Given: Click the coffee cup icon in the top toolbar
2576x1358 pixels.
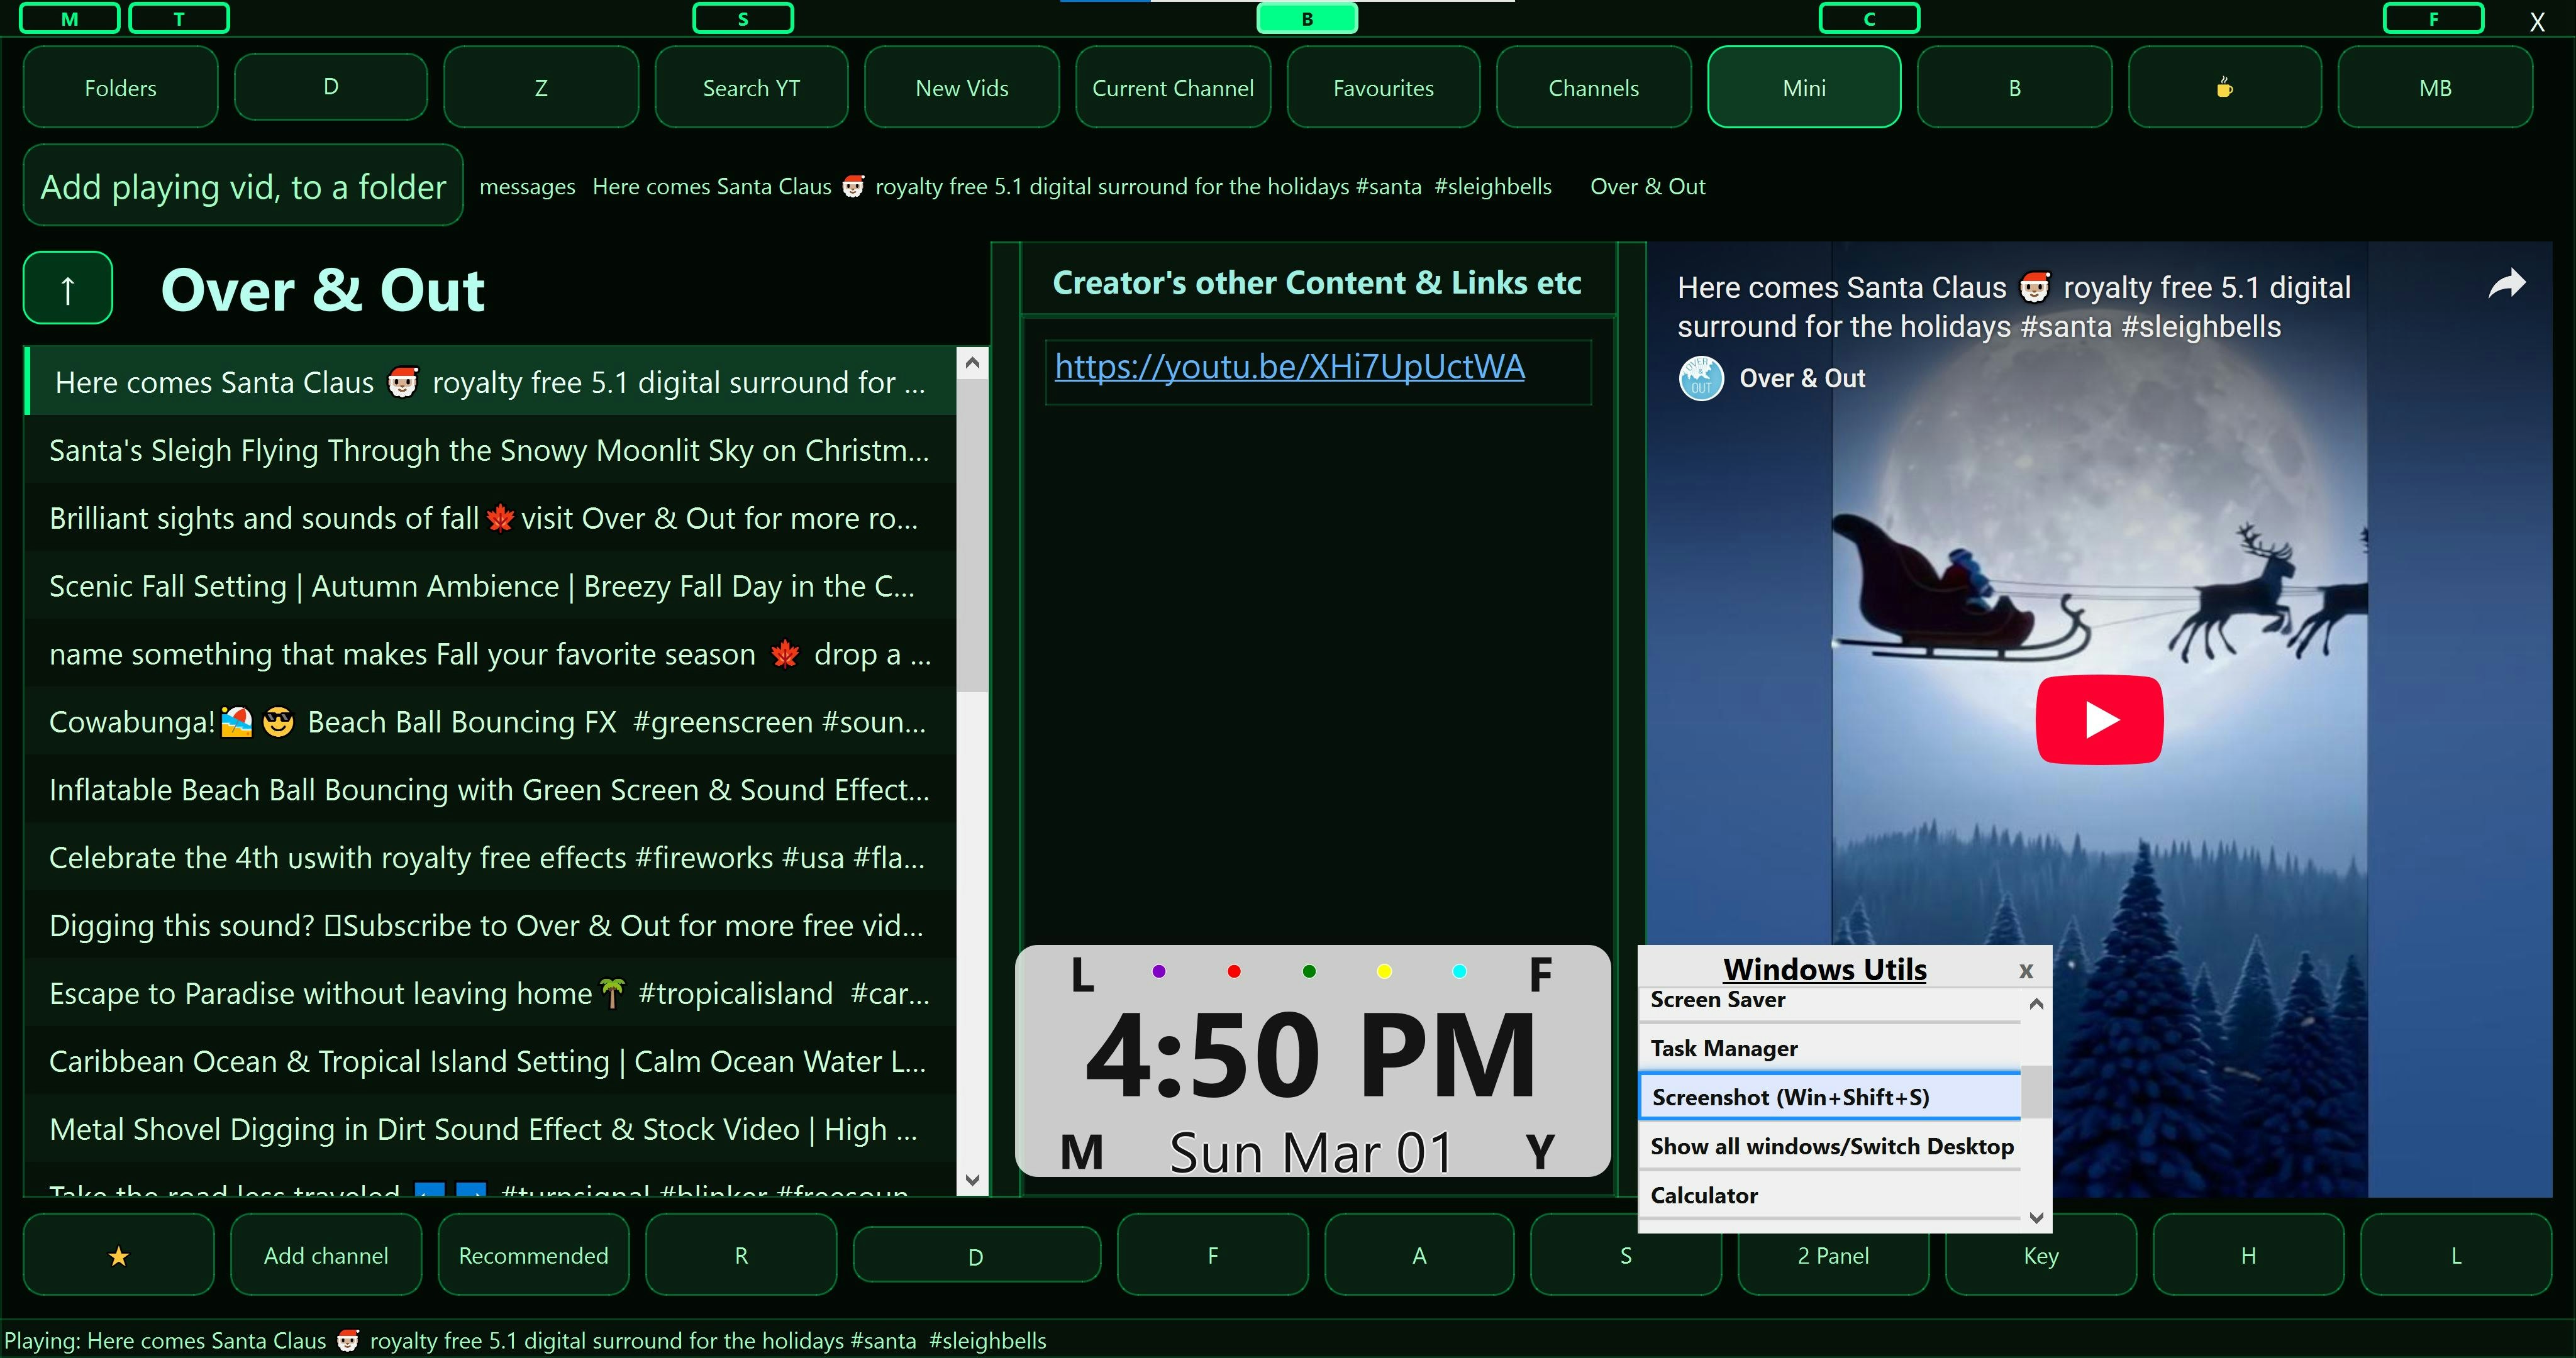Looking at the screenshot, I should 2224,87.
